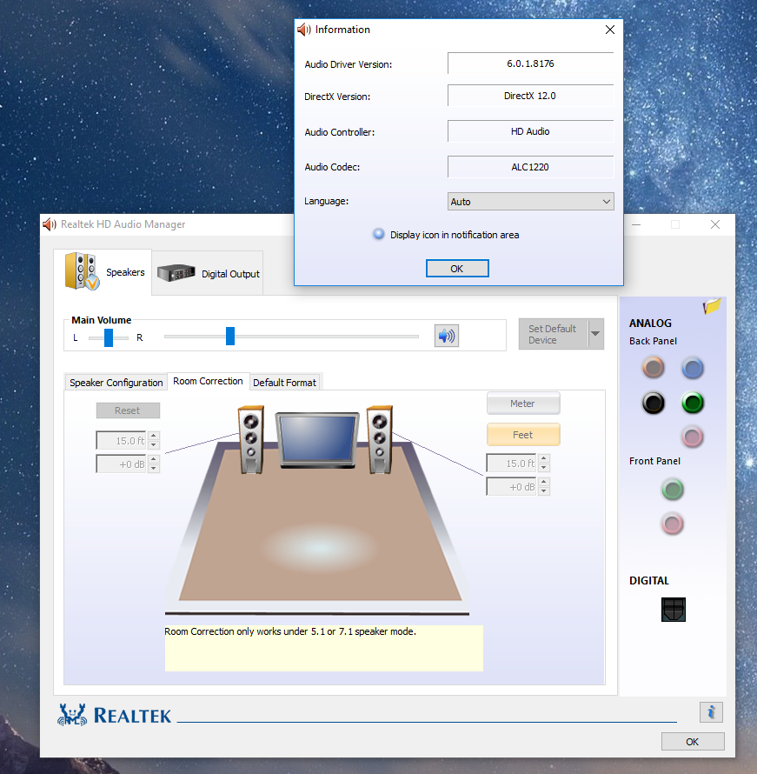757x774 pixels.
Task: Open the connector settings folder icon
Action: pyautogui.click(x=713, y=306)
